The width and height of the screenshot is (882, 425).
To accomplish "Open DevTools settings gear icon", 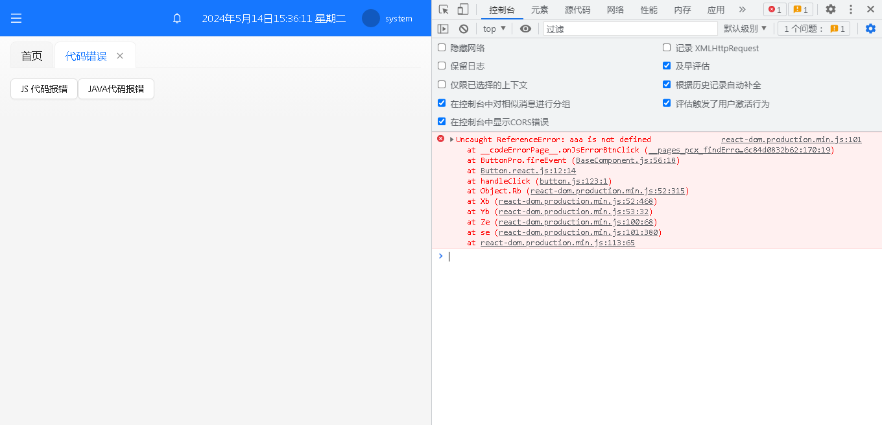I will [831, 9].
